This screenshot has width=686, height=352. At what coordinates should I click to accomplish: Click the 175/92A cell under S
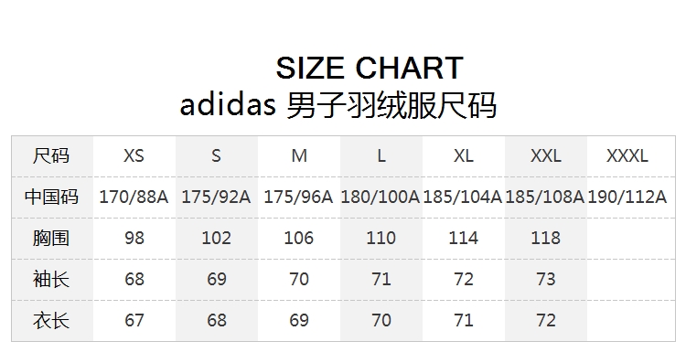(216, 197)
